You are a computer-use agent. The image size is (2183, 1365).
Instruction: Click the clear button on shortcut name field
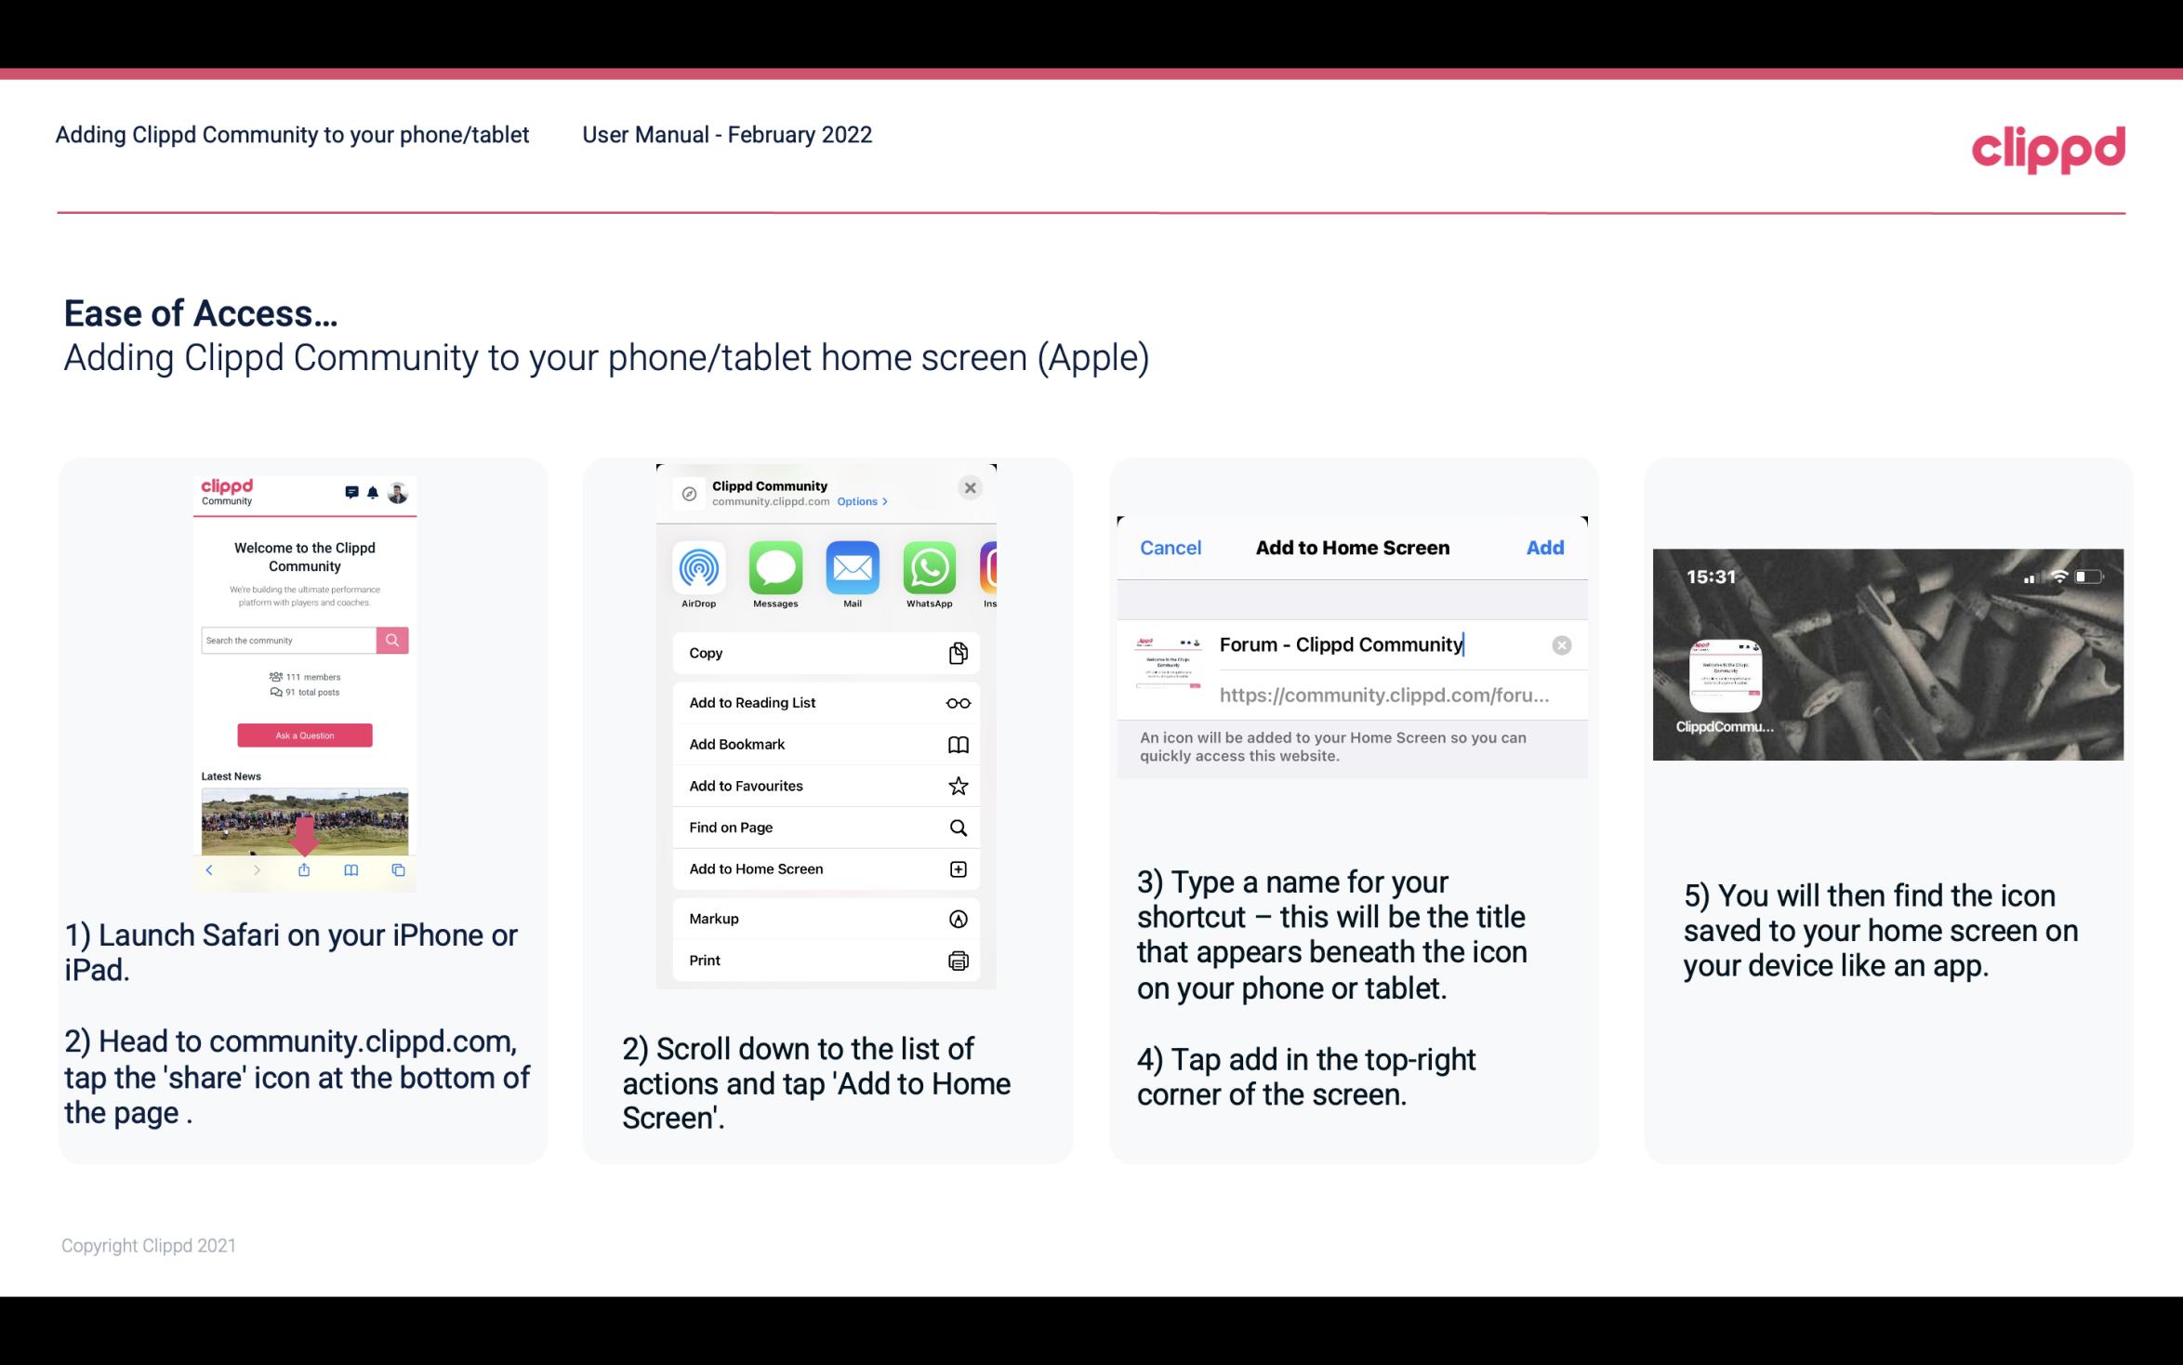1561,643
